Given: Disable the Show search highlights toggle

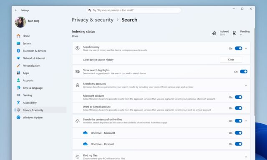Looking at the screenshot, I should coord(244,72).
